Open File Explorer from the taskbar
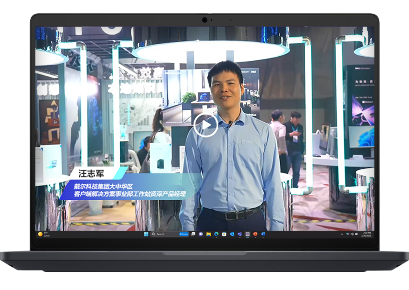Screen dimensions: 409x290 (x=209, y=234)
